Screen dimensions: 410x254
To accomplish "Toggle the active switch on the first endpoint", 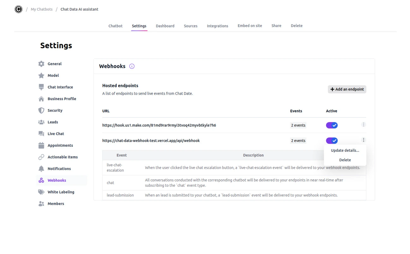I will 332,125.
